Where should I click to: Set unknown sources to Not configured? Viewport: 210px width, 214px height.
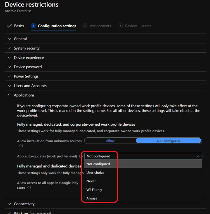[x=168, y=141]
